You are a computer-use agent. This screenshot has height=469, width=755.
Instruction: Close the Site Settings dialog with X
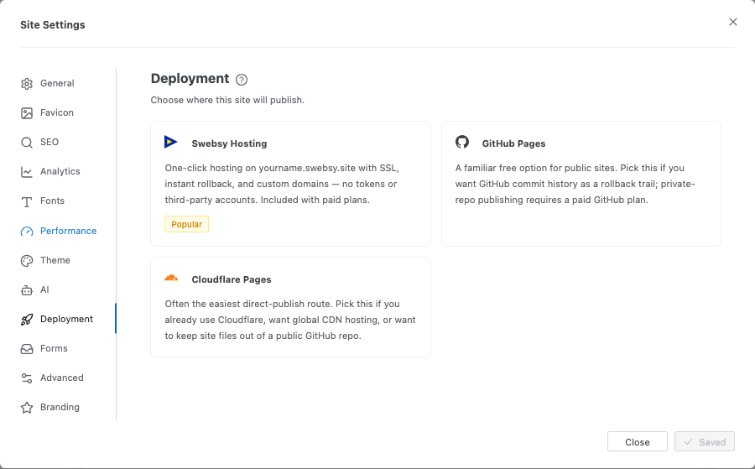tap(733, 22)
